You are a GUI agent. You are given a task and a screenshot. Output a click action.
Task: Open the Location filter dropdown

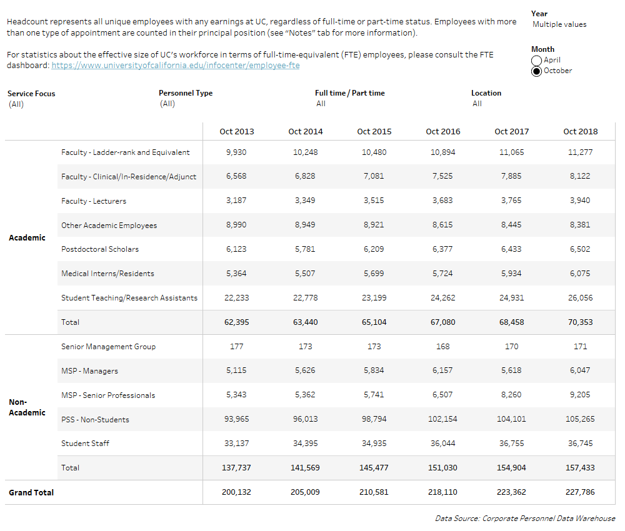pyautogui.click(x=477, y=104)
